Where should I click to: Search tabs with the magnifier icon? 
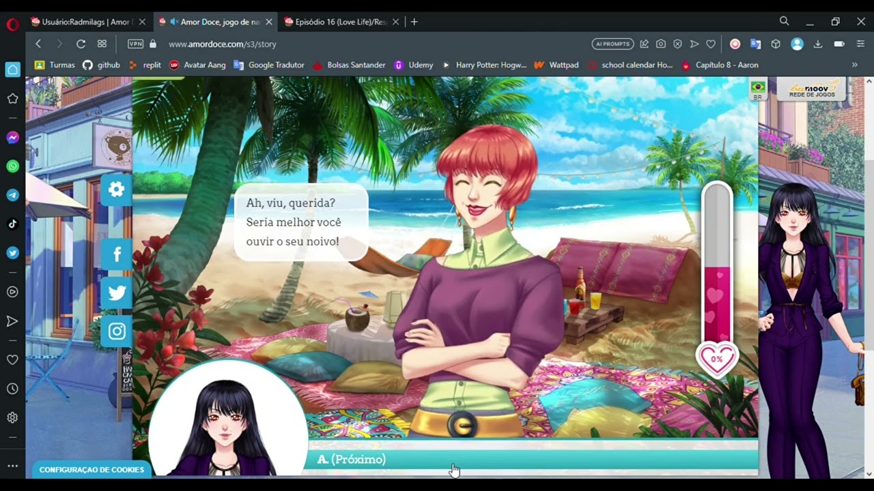[784, 22]
